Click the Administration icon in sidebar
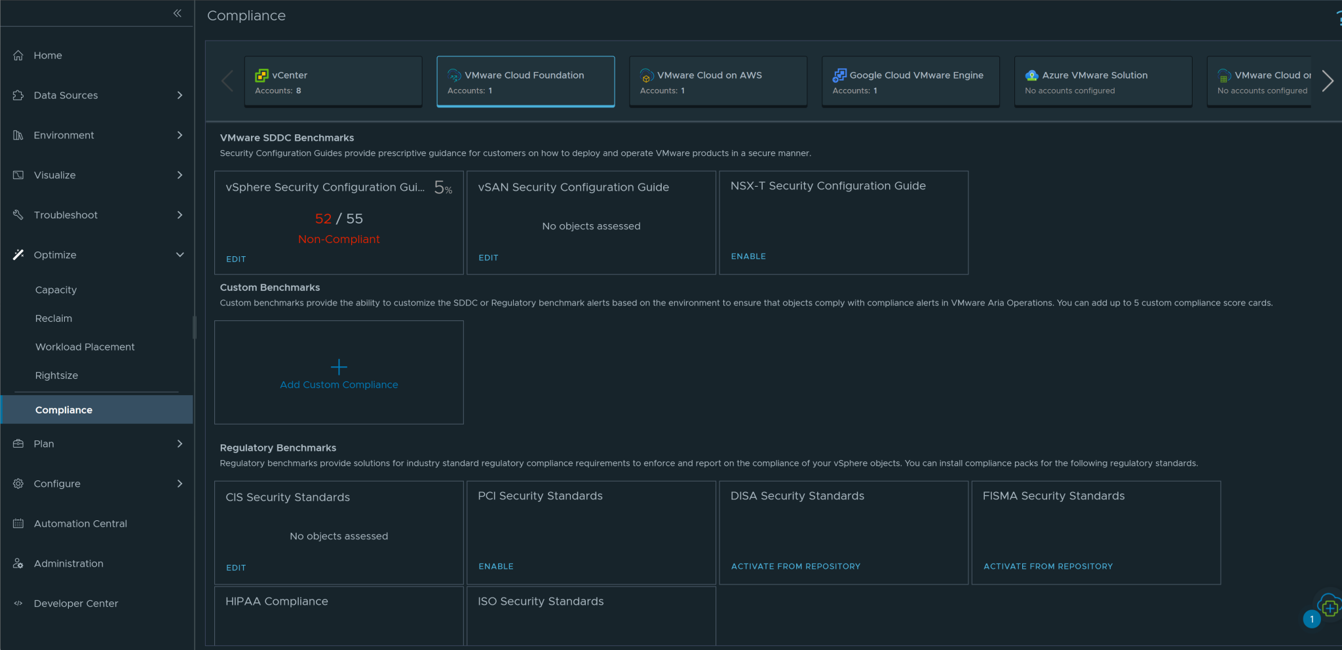This screenshot has width=1342, height=650. (18, 564)
